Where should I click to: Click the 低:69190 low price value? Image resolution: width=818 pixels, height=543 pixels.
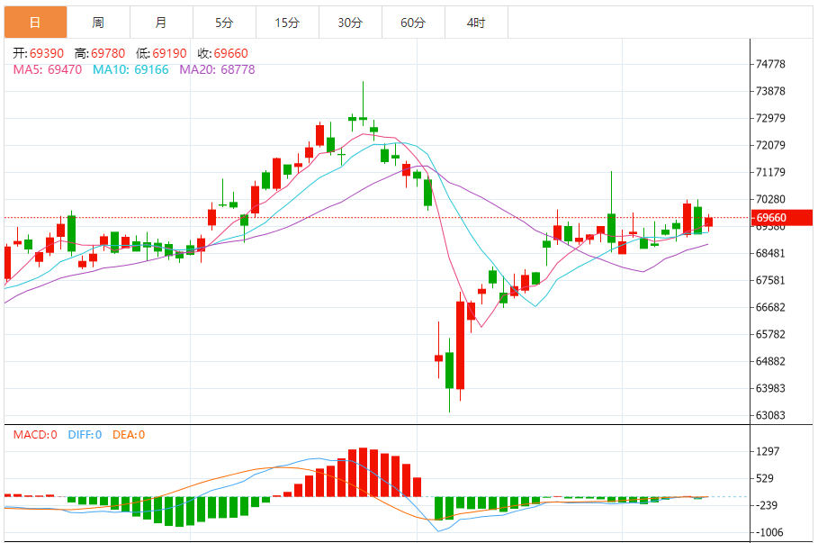[x=161, y=53]
